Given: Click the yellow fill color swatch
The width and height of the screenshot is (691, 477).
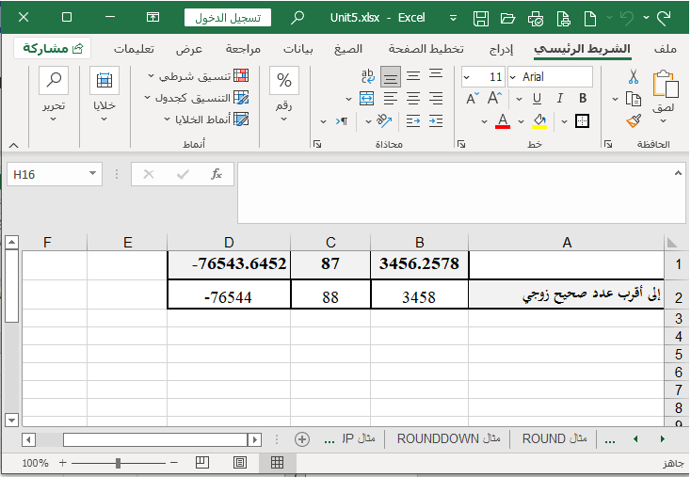Looking at the screenshot, I should pyautogui.click(x=539, y=120).
